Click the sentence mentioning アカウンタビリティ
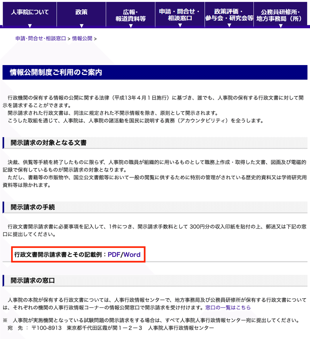Viewport: 310px width, 339px height. tap(136, 120)
